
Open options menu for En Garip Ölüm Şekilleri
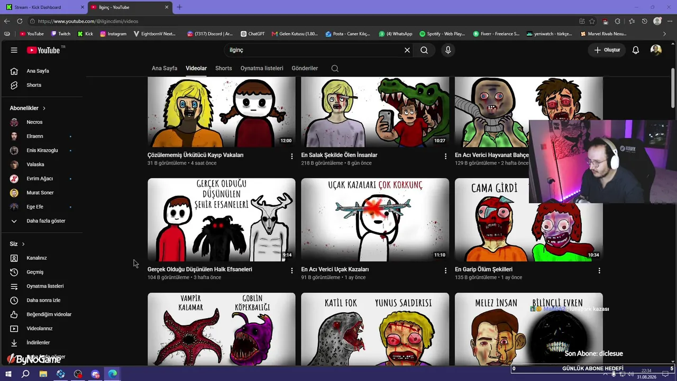pyautogui.click(x=599, y=270)
